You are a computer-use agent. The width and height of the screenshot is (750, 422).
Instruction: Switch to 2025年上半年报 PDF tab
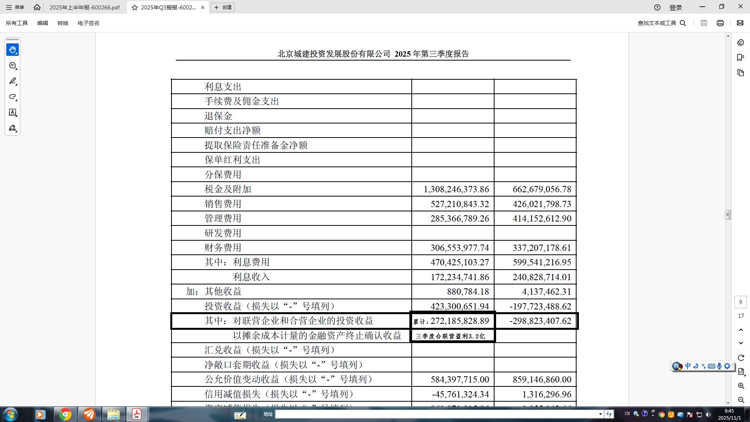84,7
